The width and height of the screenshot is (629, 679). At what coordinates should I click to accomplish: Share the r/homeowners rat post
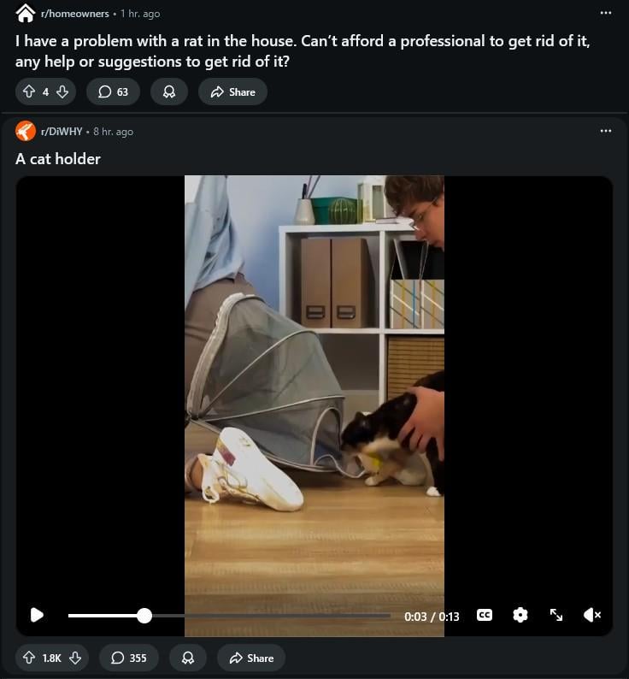tap(232, 92)
